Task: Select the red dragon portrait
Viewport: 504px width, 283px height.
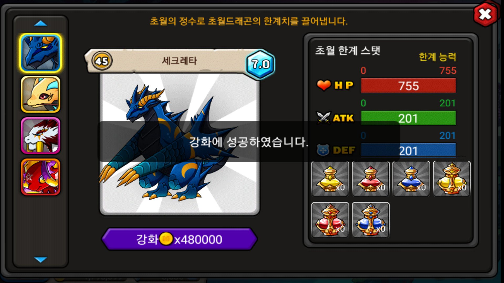Action: tap(41, 177)
